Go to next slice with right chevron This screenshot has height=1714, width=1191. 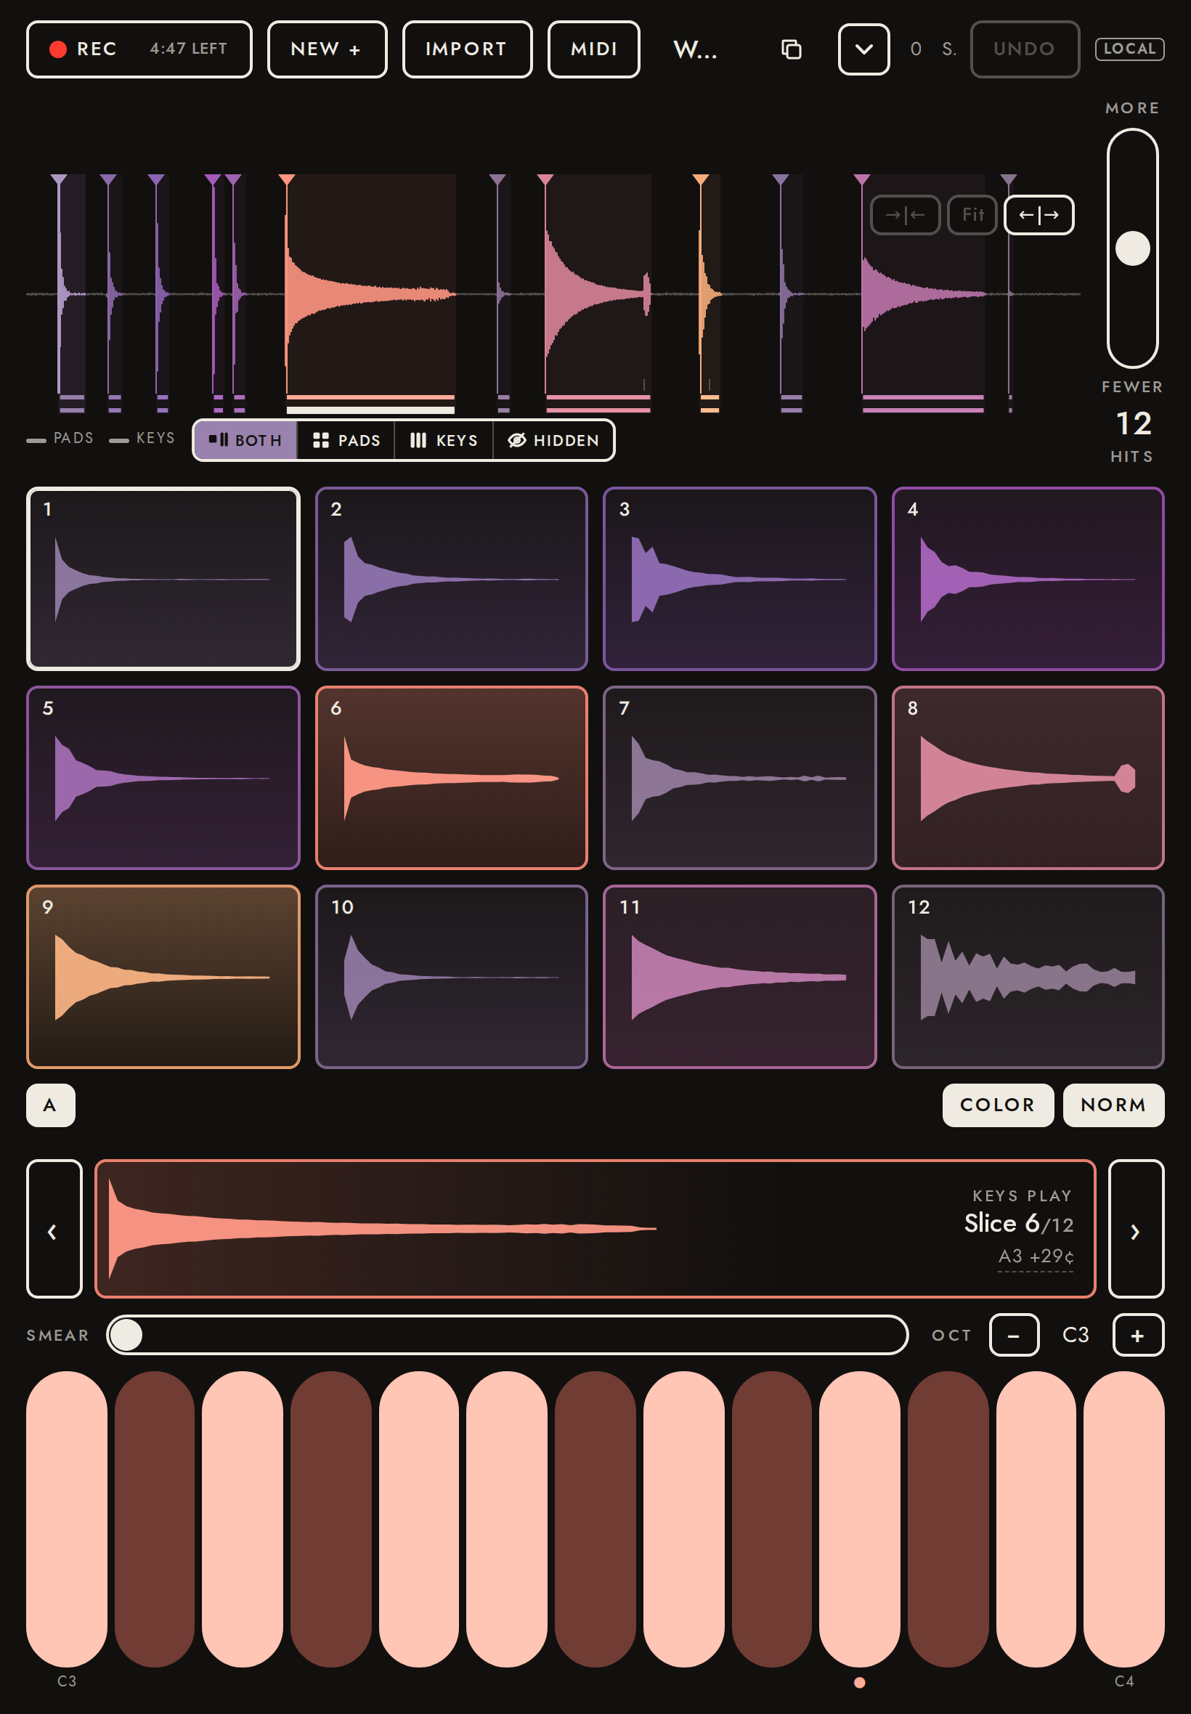click(x=1136, y=1229)
